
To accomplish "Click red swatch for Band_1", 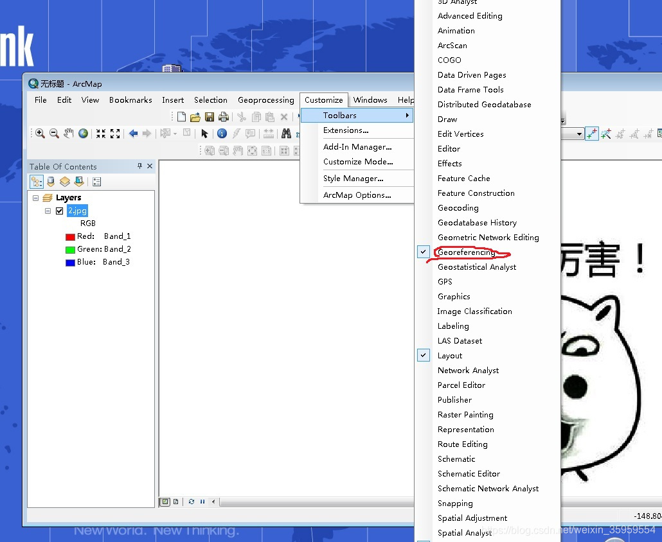I will [x=70, y=237].
